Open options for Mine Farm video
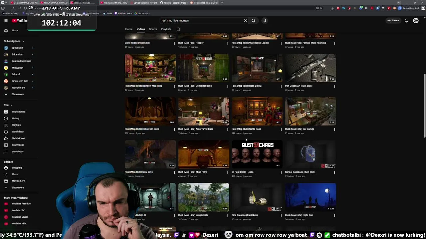This screenshot has height=239, width=426. (228, 173)
